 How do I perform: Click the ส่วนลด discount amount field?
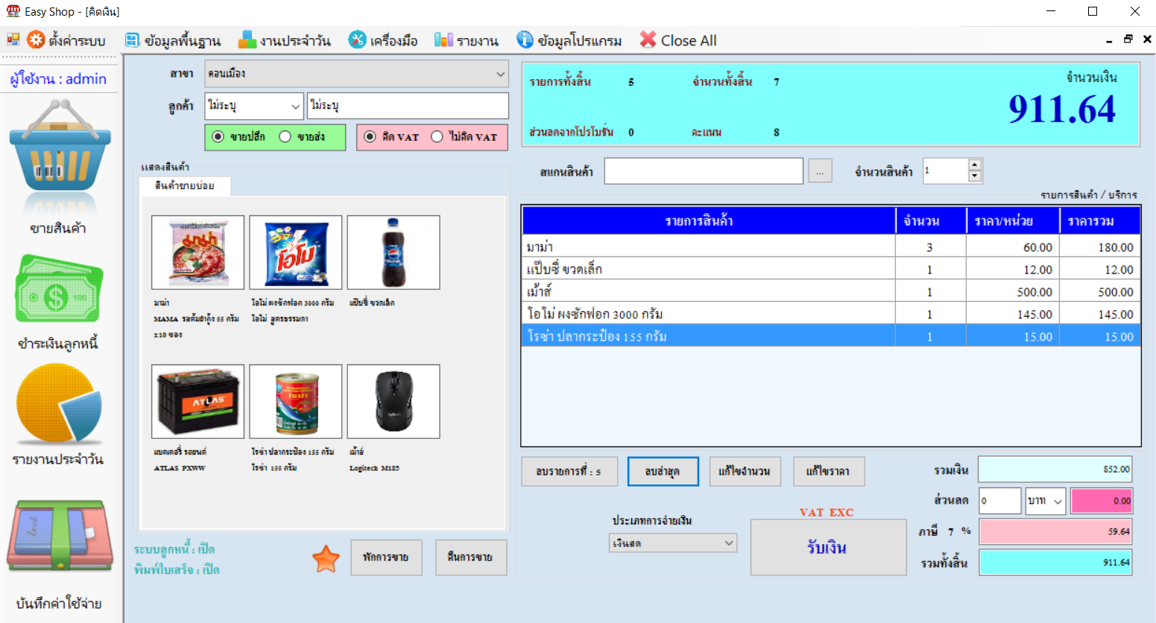pyautogui.click(x=999, y=501)
